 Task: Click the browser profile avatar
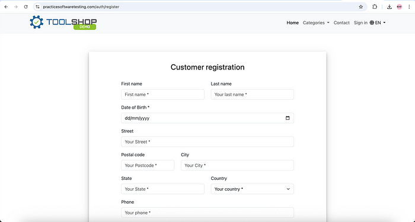coord(400,7)
